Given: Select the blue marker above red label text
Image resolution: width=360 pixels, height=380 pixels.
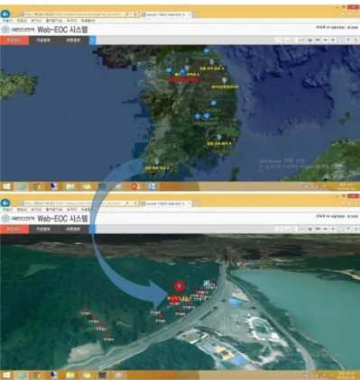Looking at the screenshot, I should coord(182,72).
